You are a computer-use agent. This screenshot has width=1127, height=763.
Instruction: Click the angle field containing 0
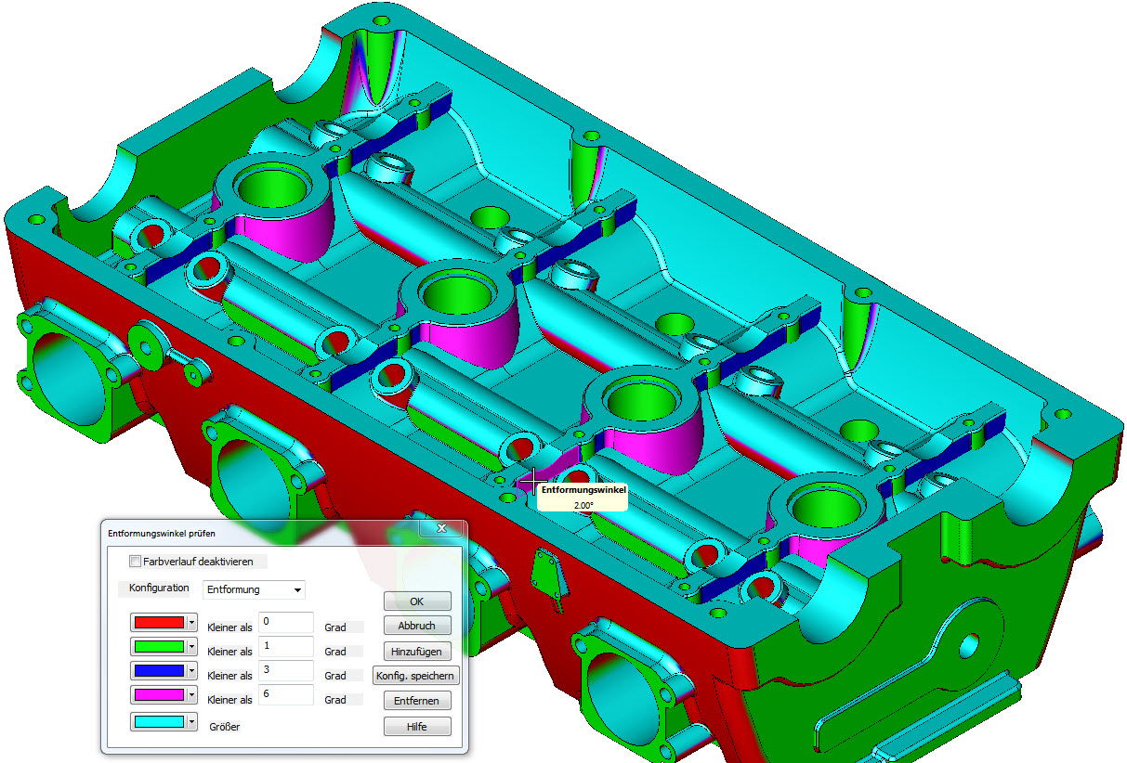pos(285,622)
